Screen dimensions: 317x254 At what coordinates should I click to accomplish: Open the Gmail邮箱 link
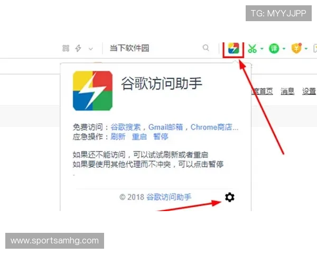[x=165, y=127]
